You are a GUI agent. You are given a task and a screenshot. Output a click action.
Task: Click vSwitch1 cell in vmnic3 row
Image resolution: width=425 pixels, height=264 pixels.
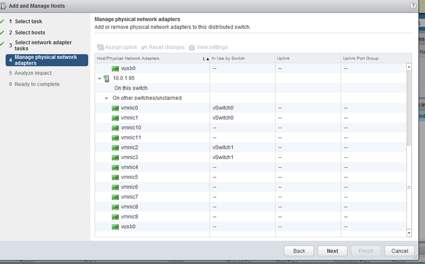[223, 157]
